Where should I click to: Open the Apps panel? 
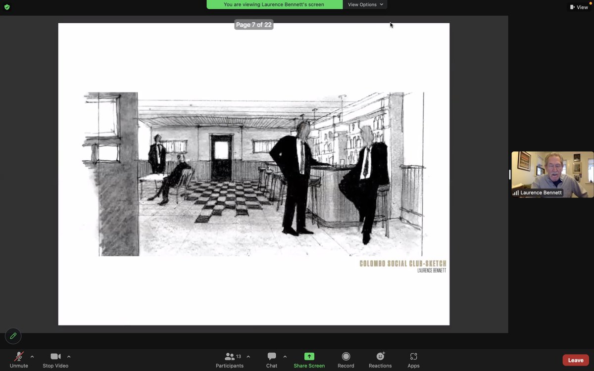[414, 360]
